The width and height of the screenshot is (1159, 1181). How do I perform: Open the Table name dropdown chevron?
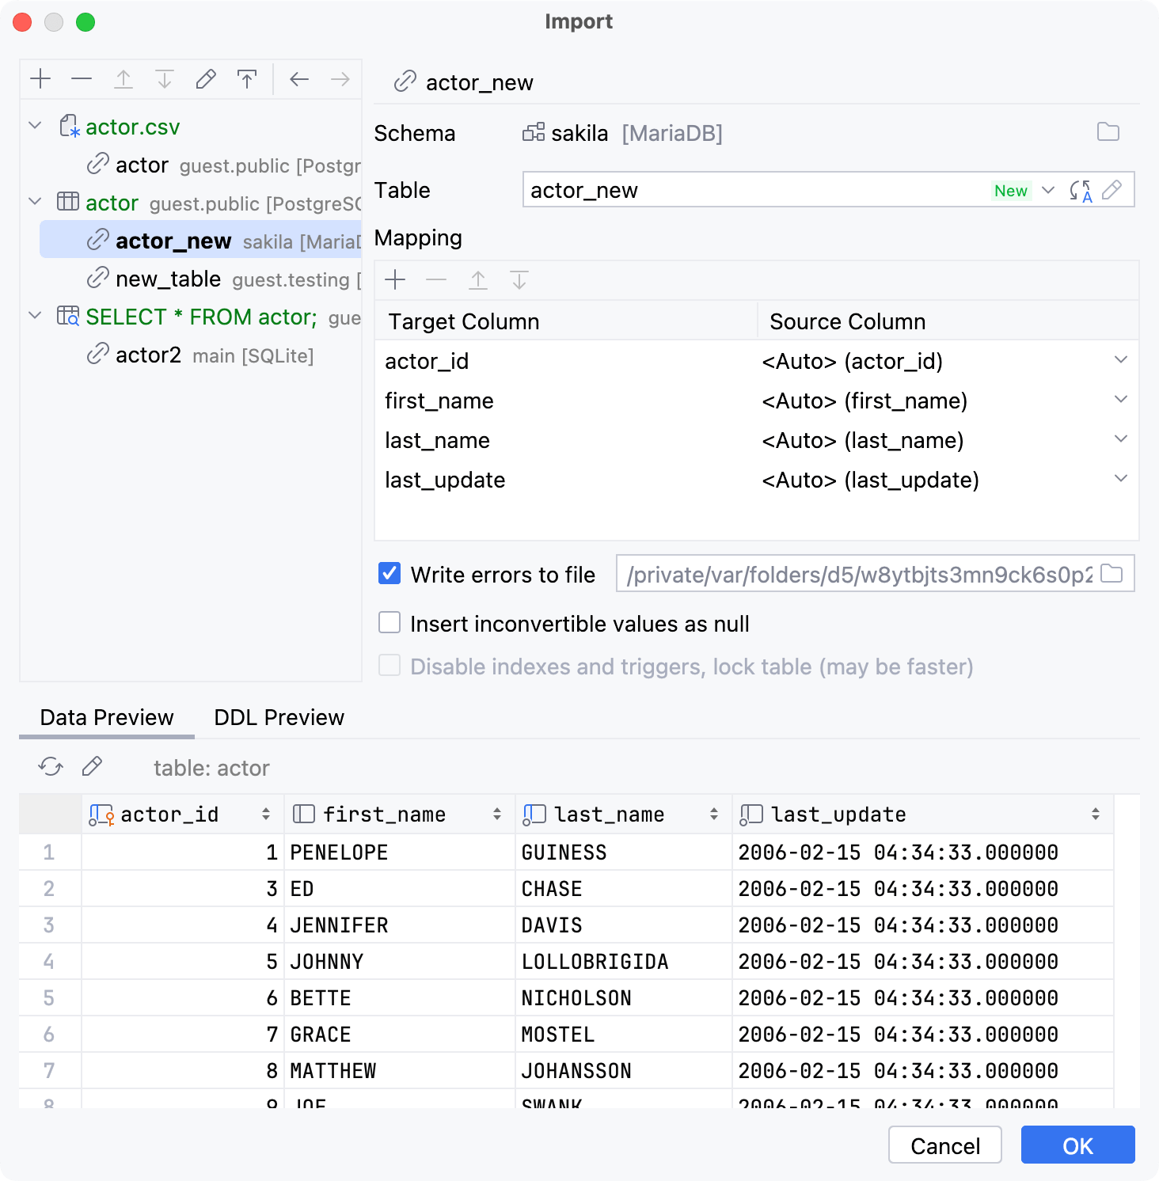[x=1048, y=190]
